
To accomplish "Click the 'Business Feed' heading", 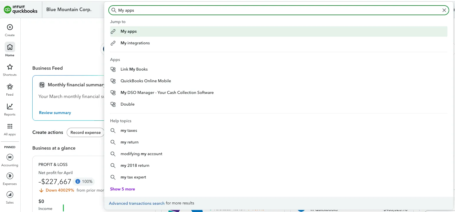I will (47, 68).
